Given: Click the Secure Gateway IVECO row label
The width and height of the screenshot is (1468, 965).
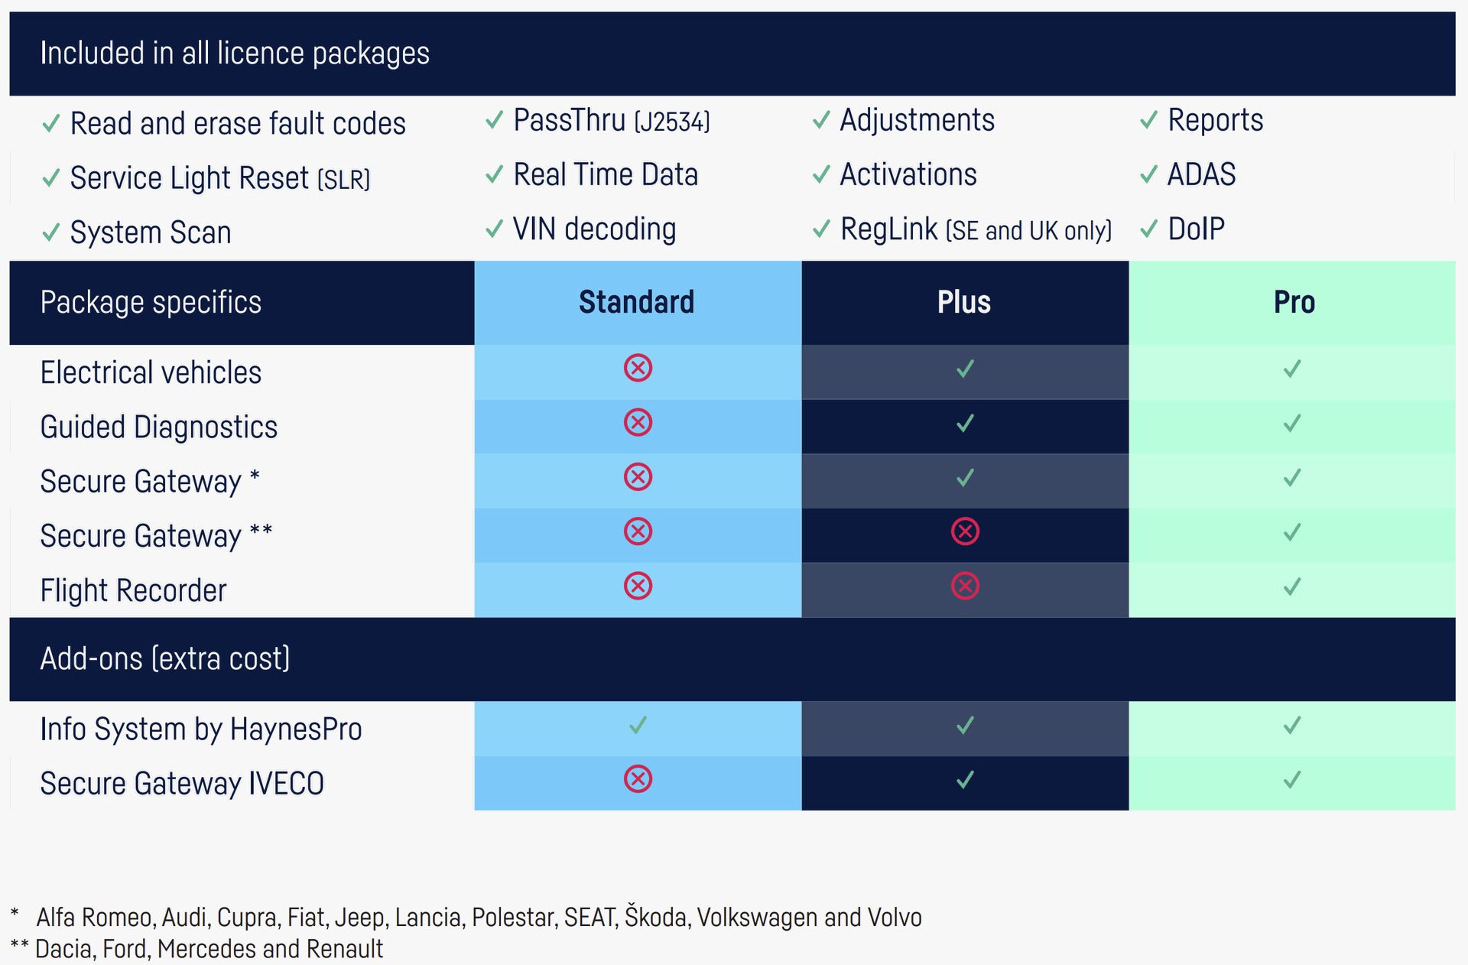Looking at the screenshot, I should coord(182,784).
